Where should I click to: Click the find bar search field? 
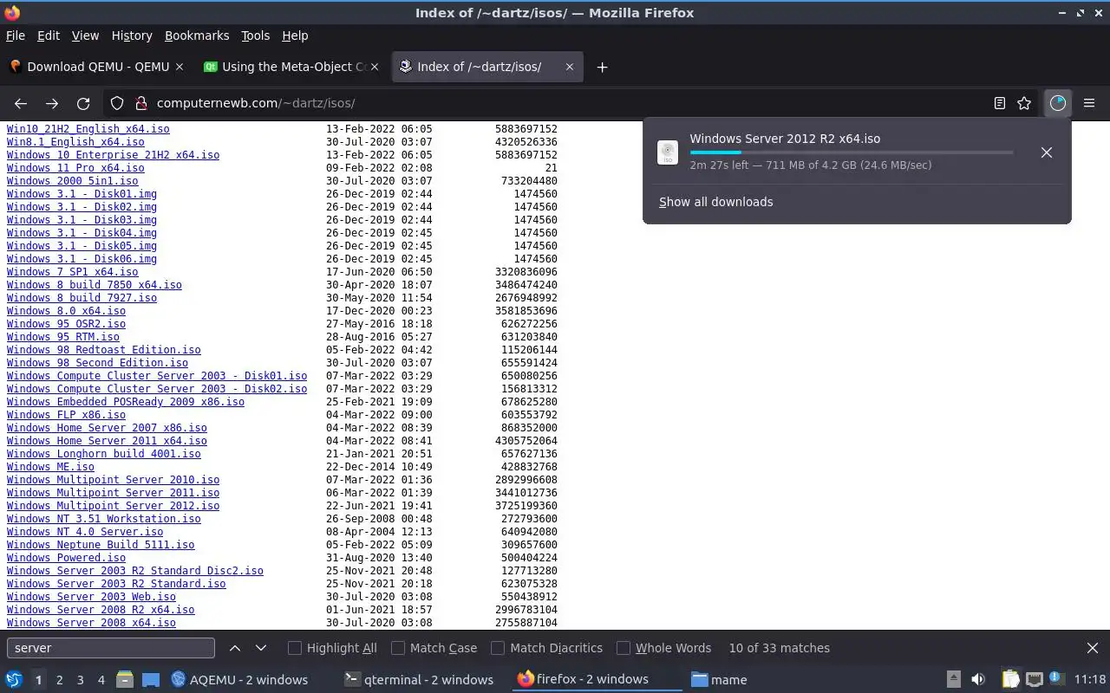110,648
